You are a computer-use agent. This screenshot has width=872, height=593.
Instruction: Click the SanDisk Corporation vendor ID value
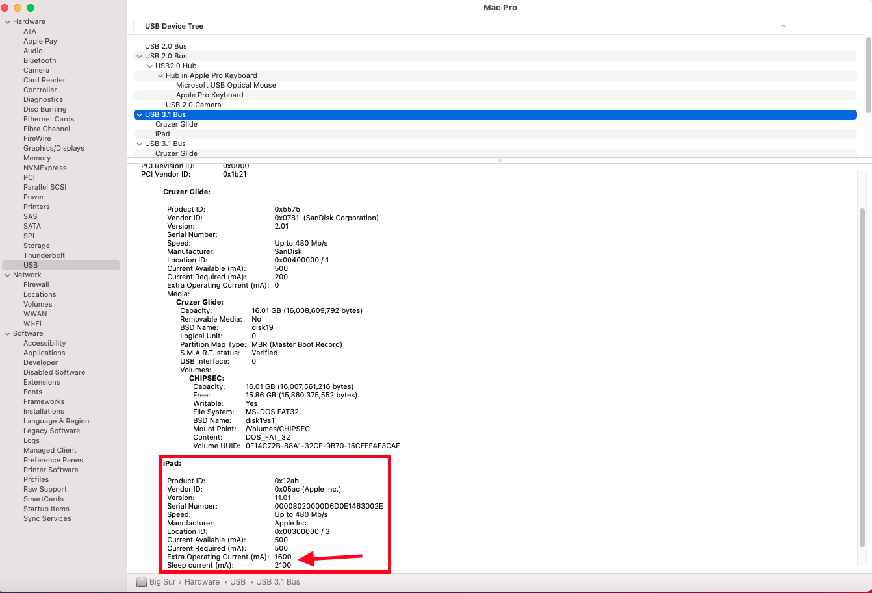327,218
